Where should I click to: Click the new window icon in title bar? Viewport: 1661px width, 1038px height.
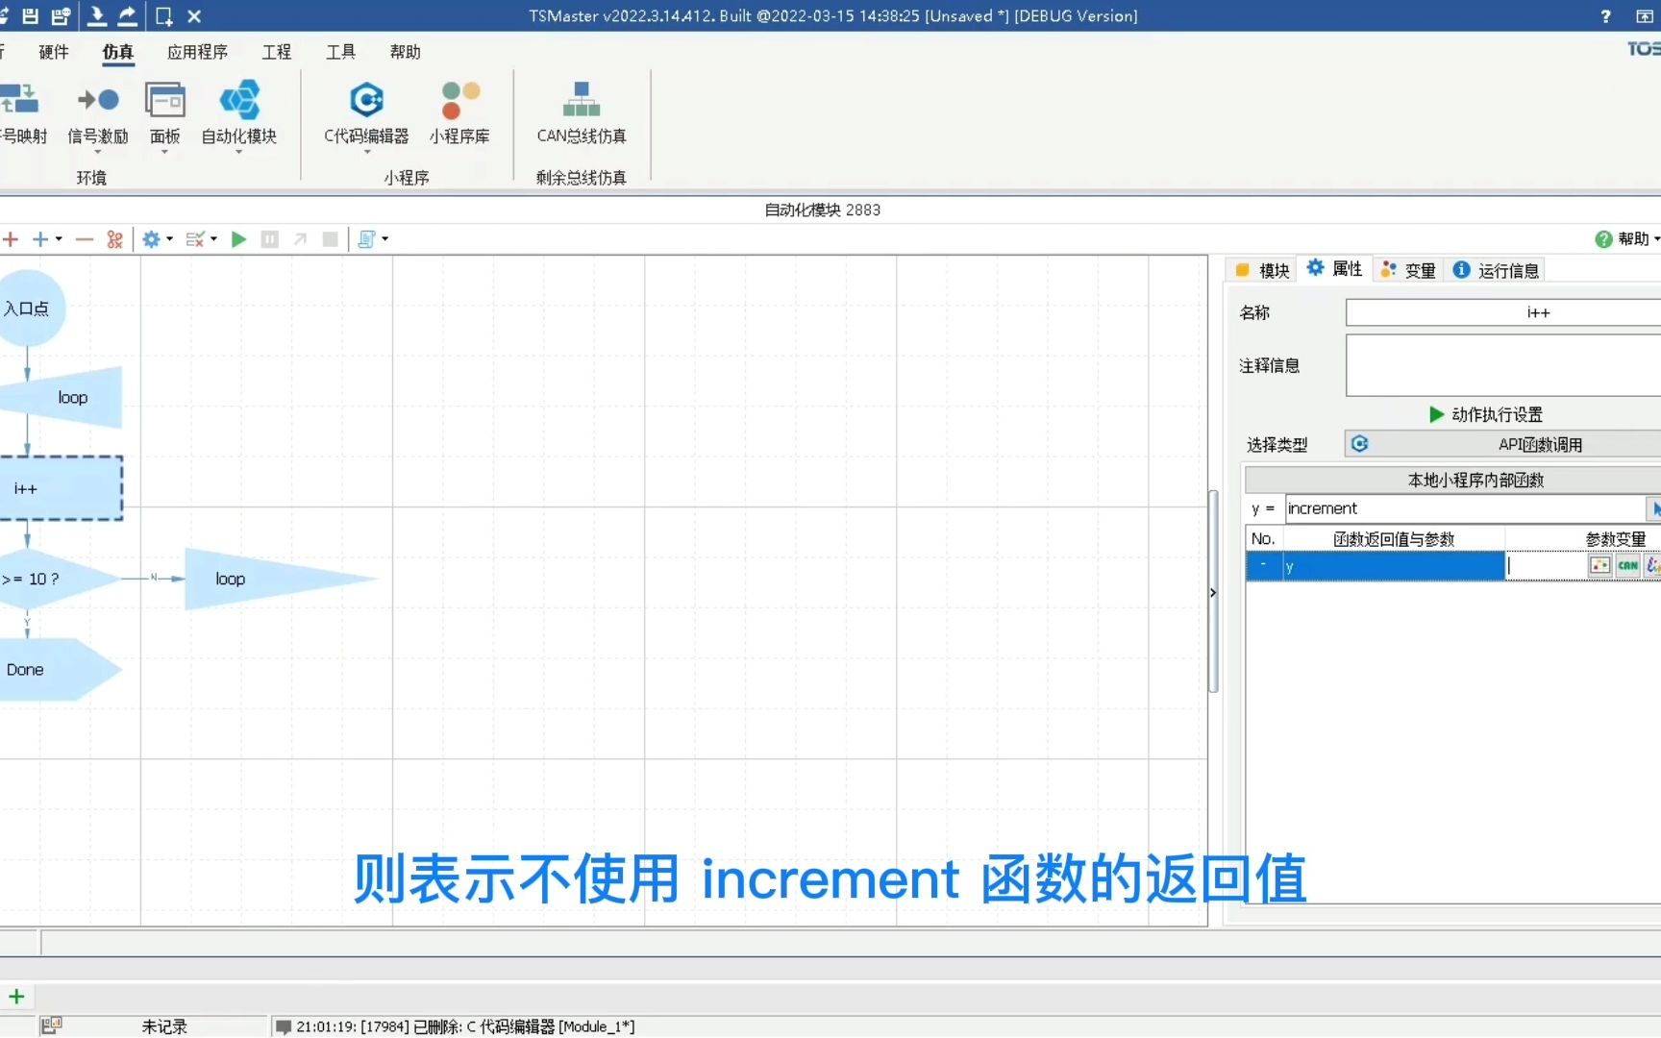[164, 15]
